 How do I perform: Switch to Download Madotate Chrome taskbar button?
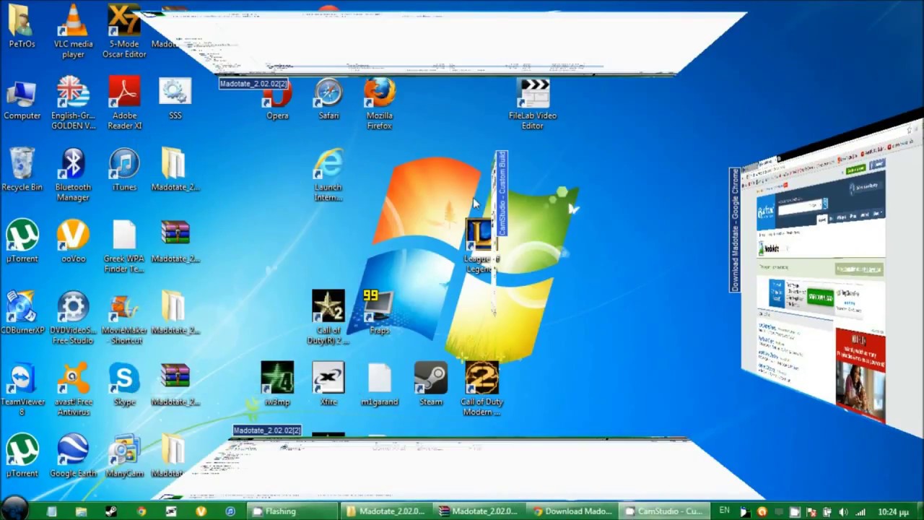click(x=572, y=511)
